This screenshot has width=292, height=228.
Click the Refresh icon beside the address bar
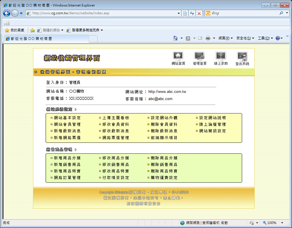pos(192,13)
